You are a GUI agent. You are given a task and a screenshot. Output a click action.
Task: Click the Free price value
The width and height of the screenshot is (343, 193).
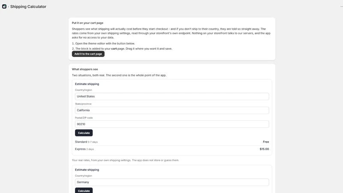[266, 142]
